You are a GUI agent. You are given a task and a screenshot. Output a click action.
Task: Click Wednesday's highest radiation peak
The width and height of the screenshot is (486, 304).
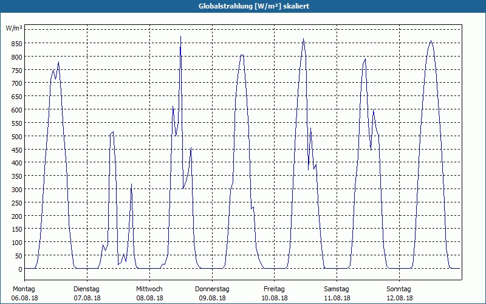tap(180, 36)
